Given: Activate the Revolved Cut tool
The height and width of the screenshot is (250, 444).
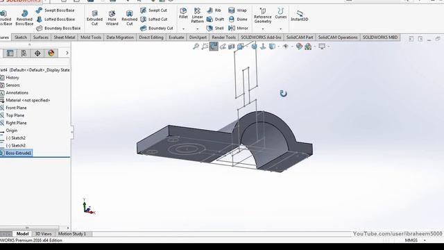Looking at the screenshot, I should [x=130, y=17].
